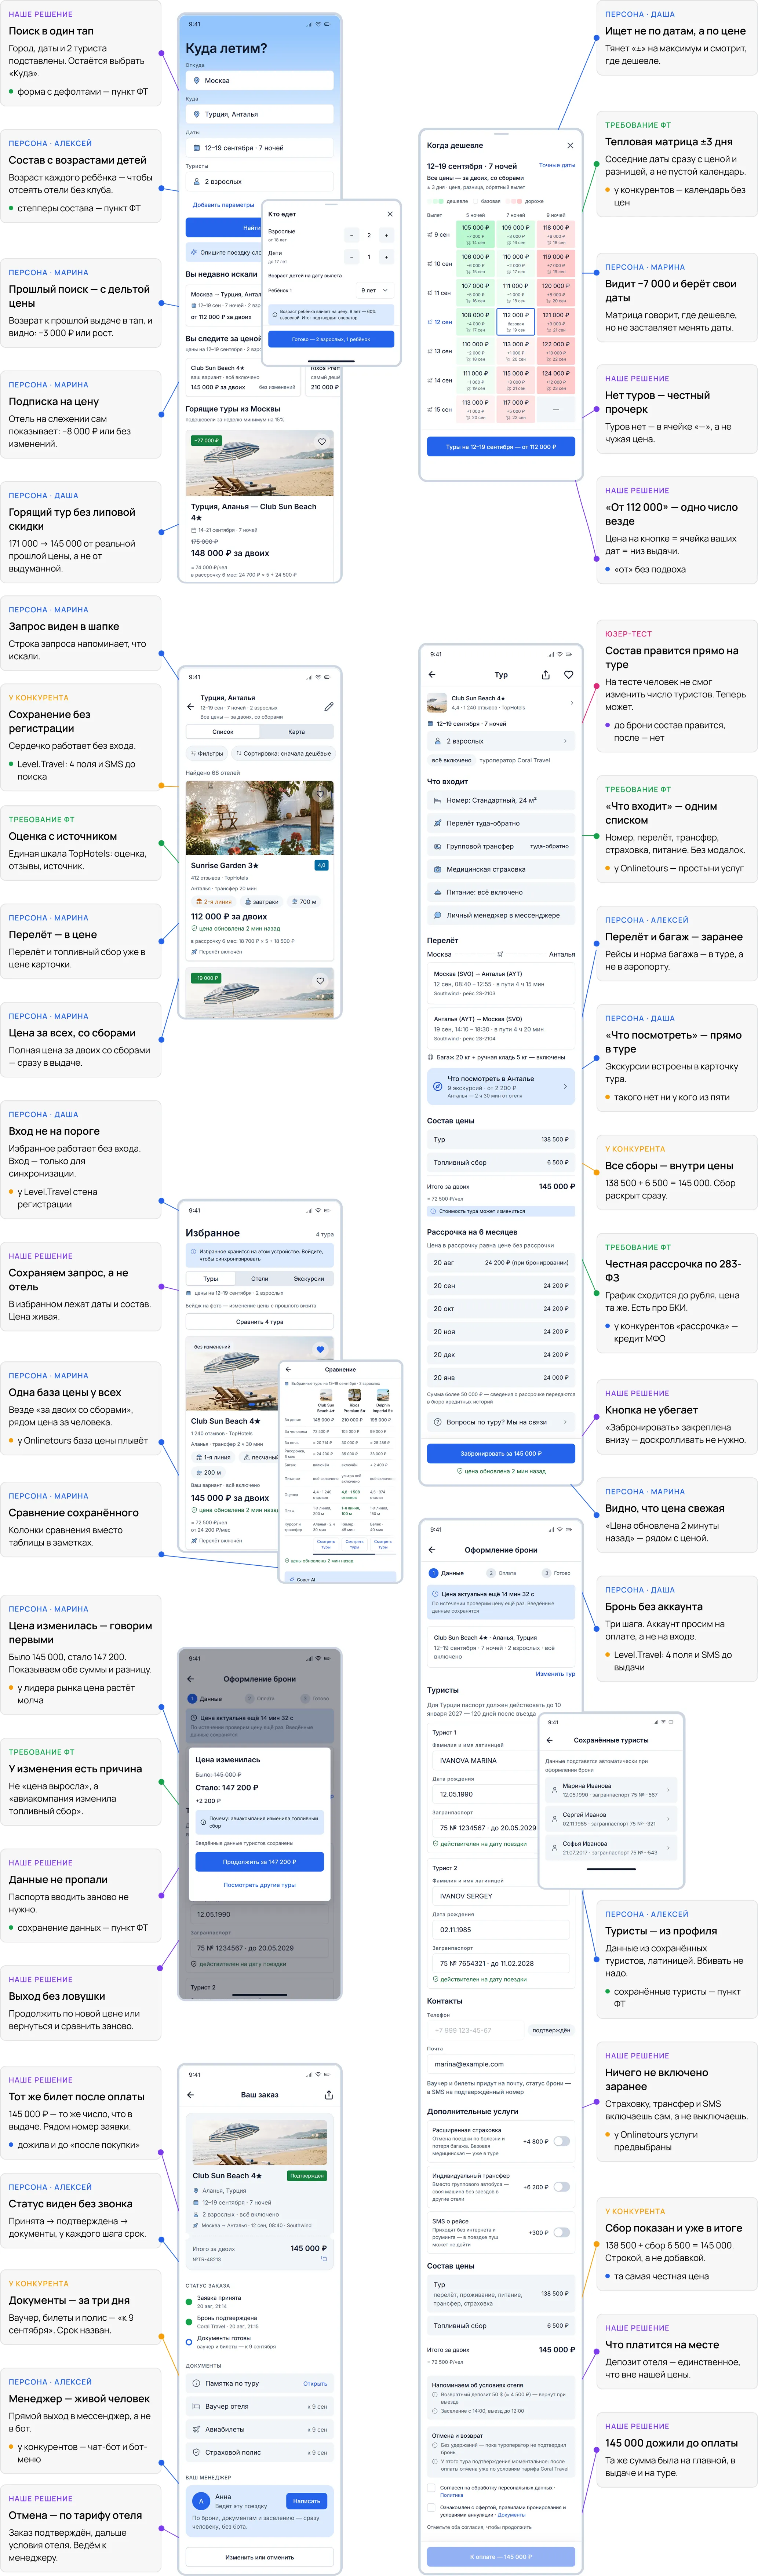Image resolution: width=758 pixels, height=2576 pixels.
Task: Open 'Точные даты' link in price matrix
Action: pos(557,165)
